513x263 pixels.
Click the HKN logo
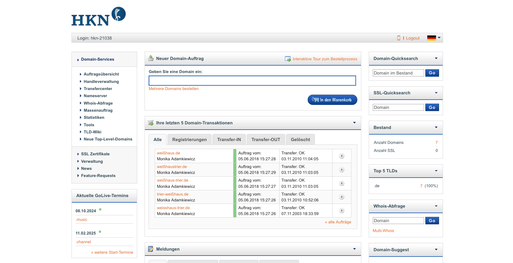[98, 16]
